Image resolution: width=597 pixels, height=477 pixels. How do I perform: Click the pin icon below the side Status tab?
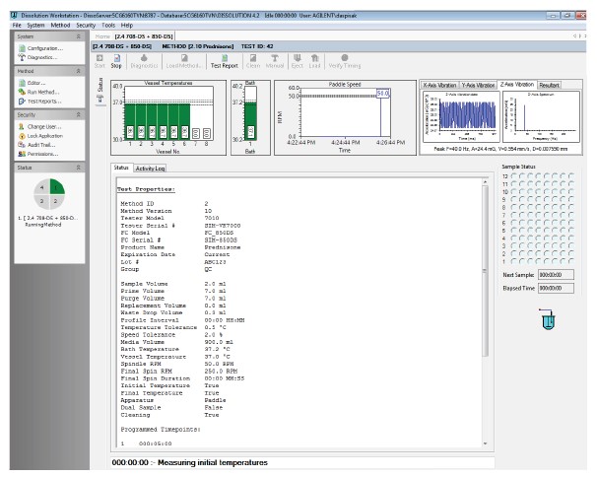100,100
